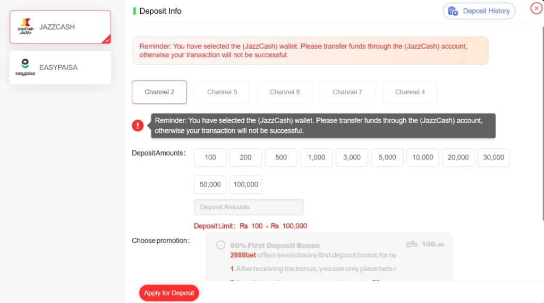Choose Channel 8 payment channel

(285, 92)
